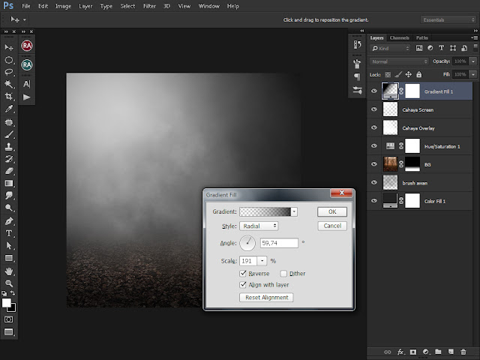This screenshot has width=480, height=360.
Task: Choose the Magic Wand tool
Action: coord(9,84)
